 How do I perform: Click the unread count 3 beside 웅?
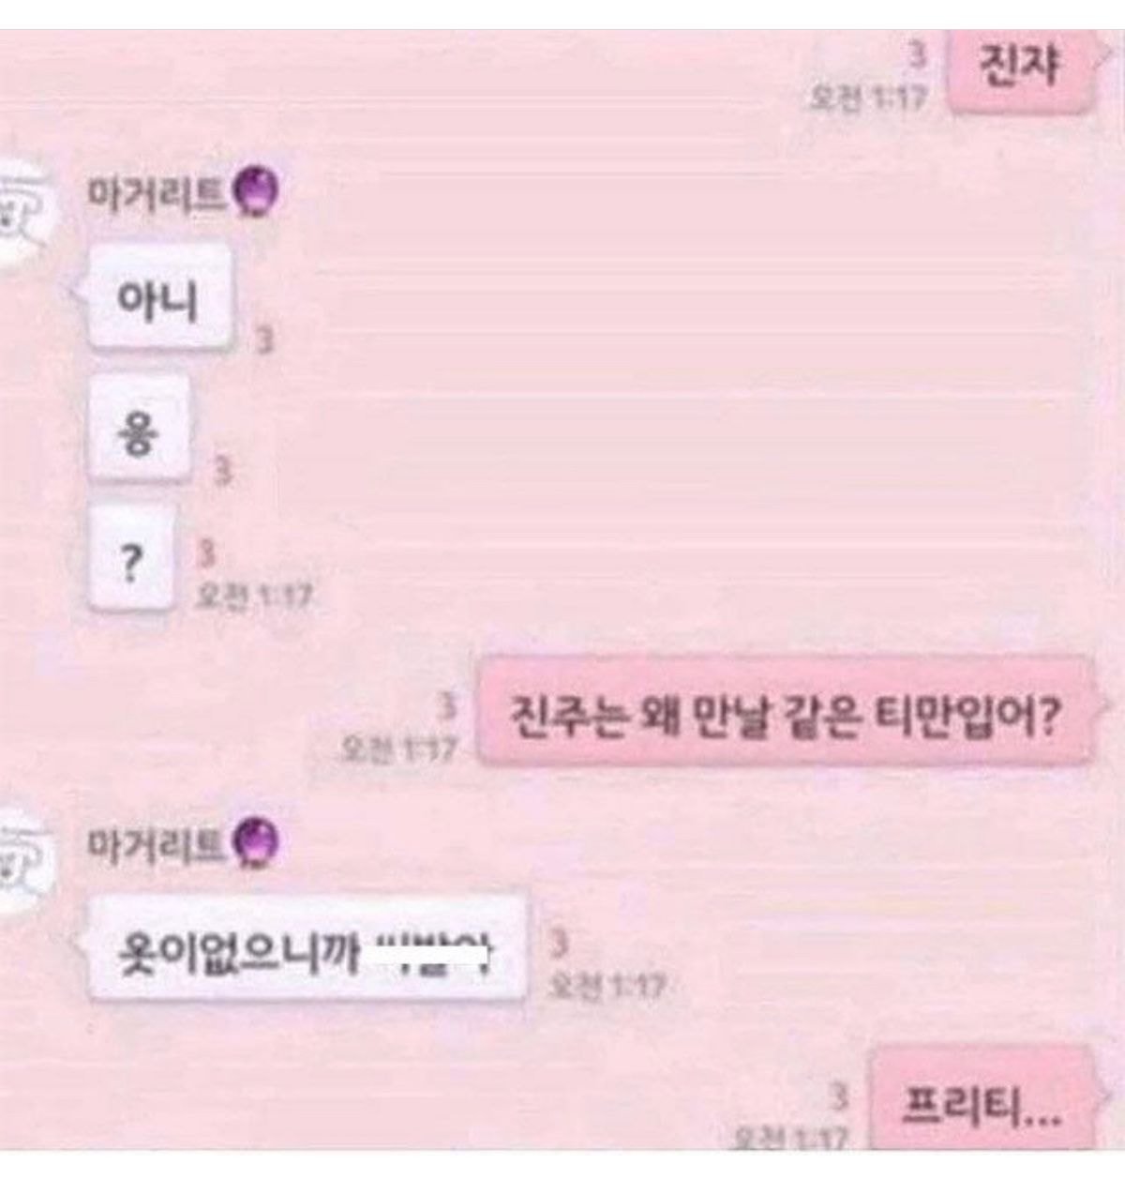(223, 471)
